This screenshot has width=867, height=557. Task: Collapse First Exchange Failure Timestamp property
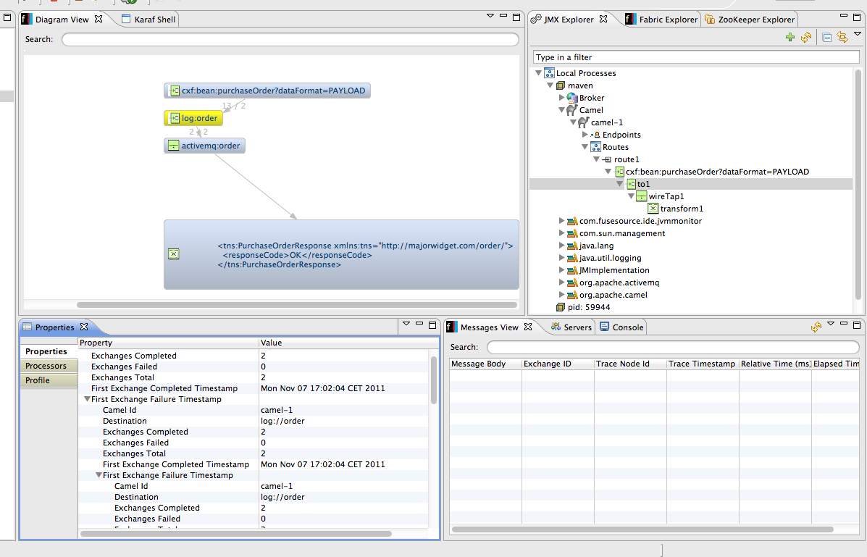[x=87, y=399]
